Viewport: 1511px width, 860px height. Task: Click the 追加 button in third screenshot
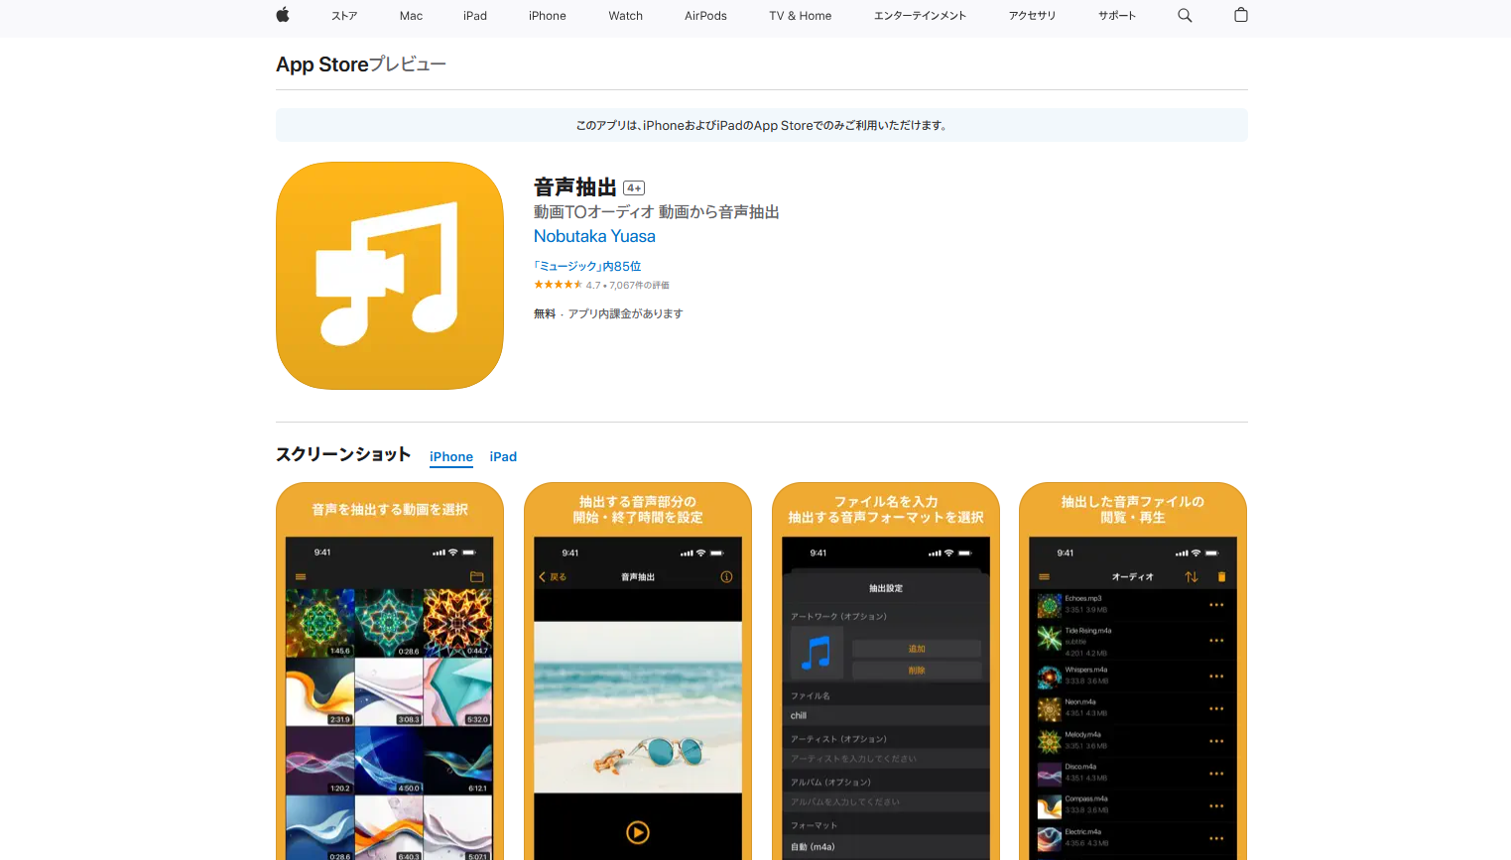coord(917,649)
